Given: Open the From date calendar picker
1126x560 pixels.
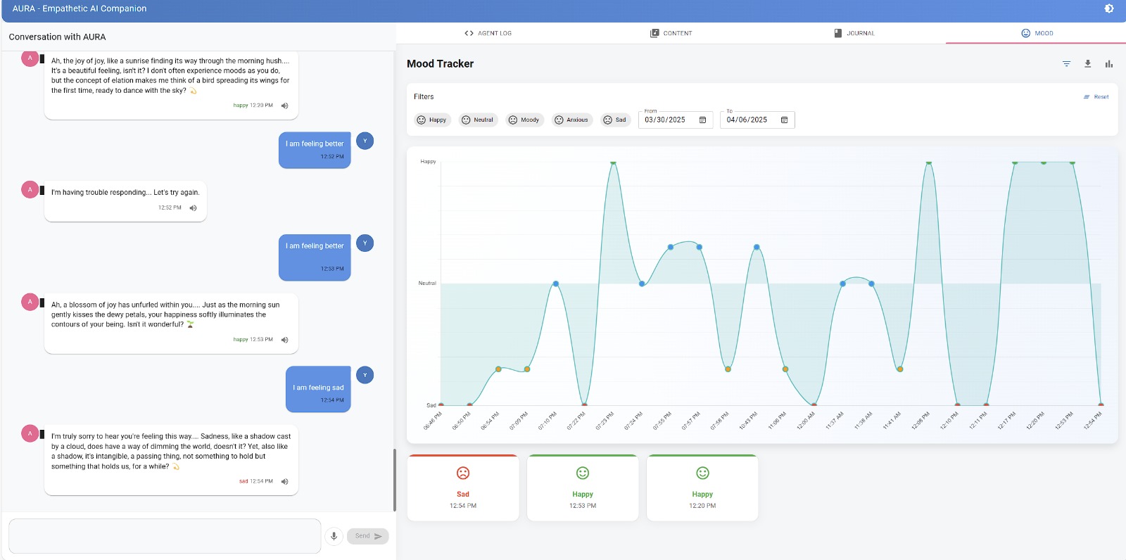Looking at the screenshot, I should tap(702, 120).
